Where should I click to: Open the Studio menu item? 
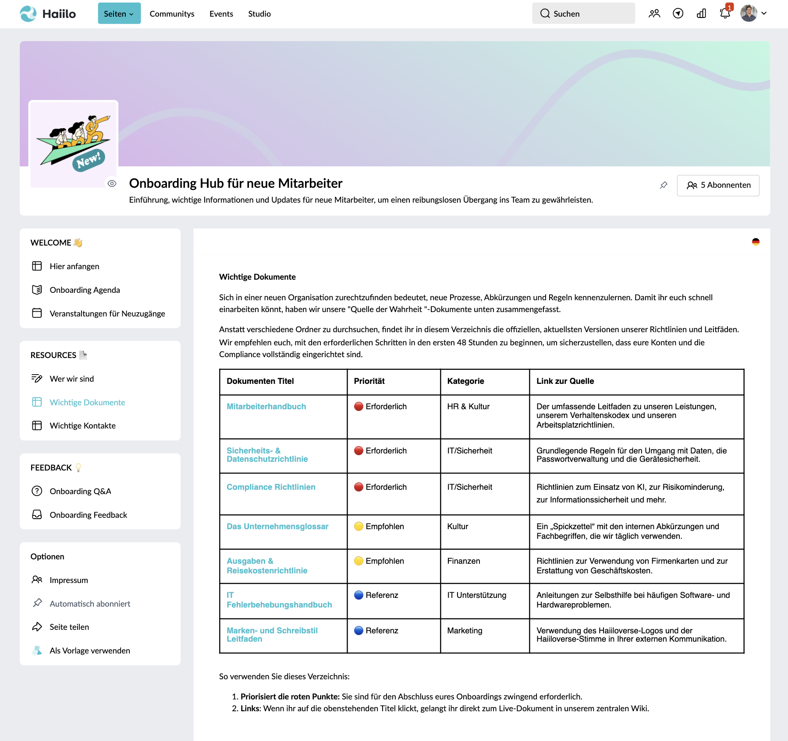259,14
